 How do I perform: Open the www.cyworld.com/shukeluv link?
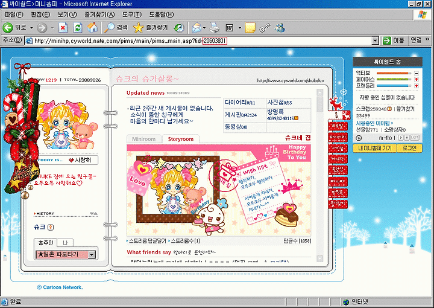click(x=291, y=81)
